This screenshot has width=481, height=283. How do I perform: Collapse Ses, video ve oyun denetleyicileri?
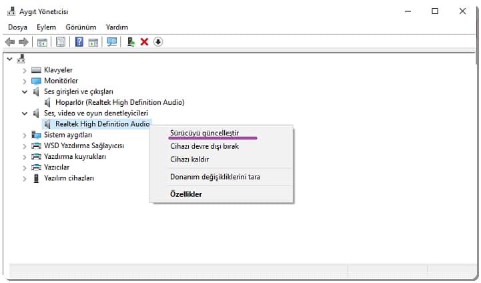coord(25,113)
